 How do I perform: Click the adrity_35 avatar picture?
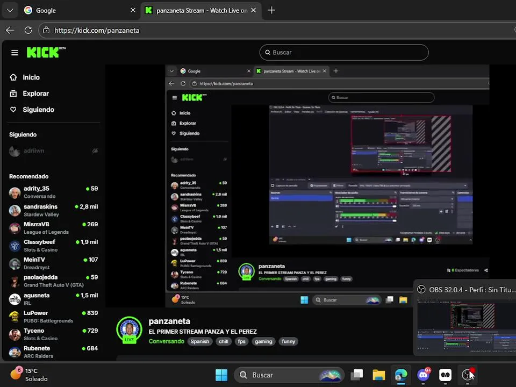[x=15, y=192]
